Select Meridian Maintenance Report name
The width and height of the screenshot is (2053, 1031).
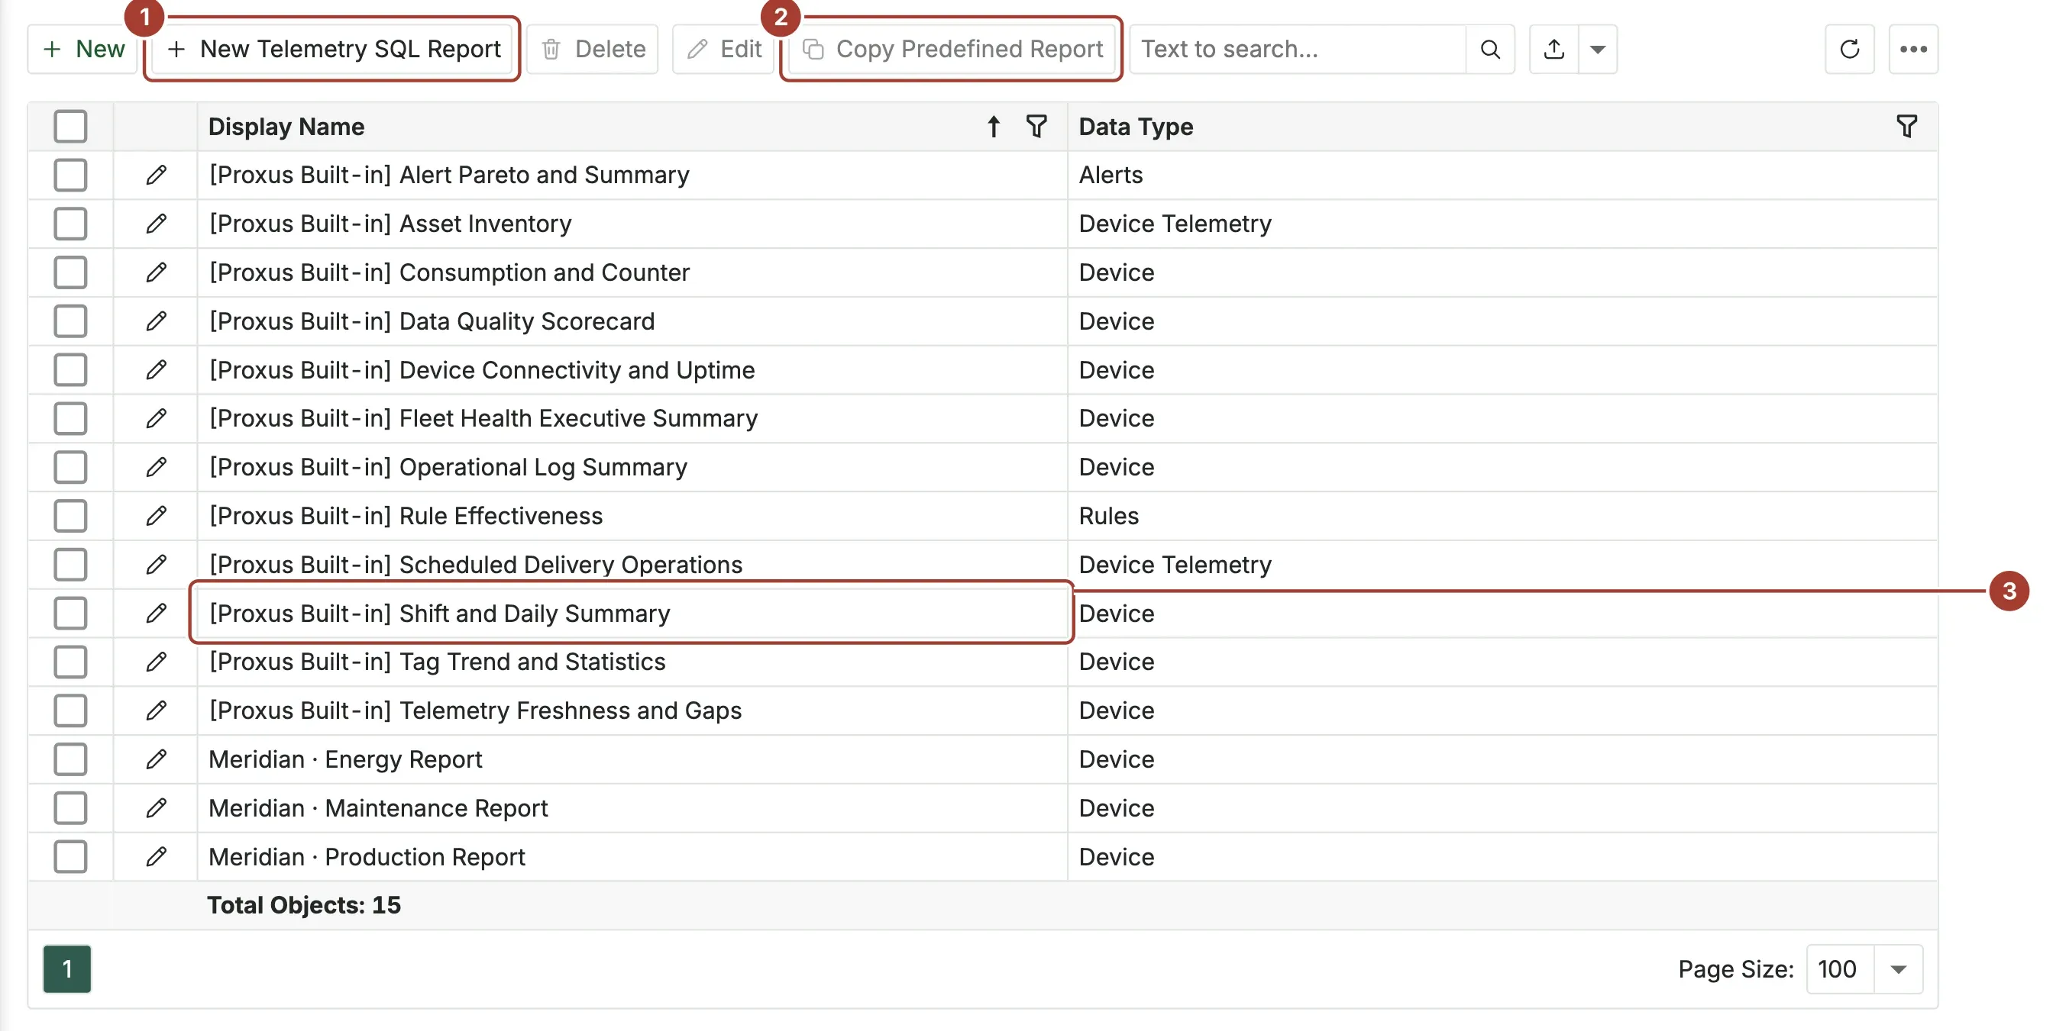pos(379,808)
